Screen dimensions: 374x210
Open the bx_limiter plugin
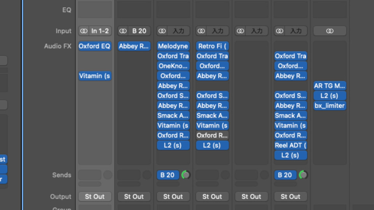point(330,105)
